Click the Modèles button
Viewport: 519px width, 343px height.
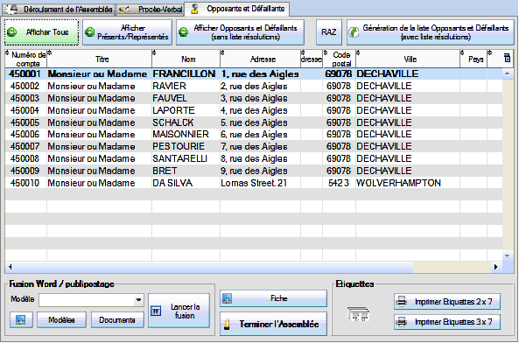pyautogui.click(x=61, y=320)
